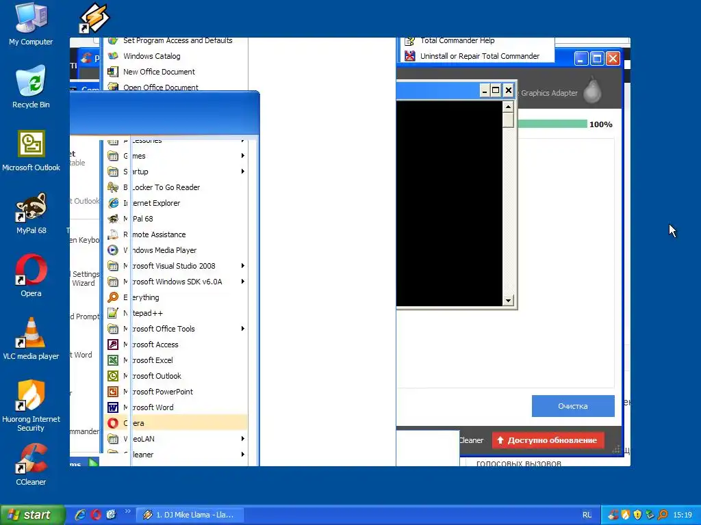Click the scroll up arrow of black window
This screenshot has height=525, width=701.
508,107
